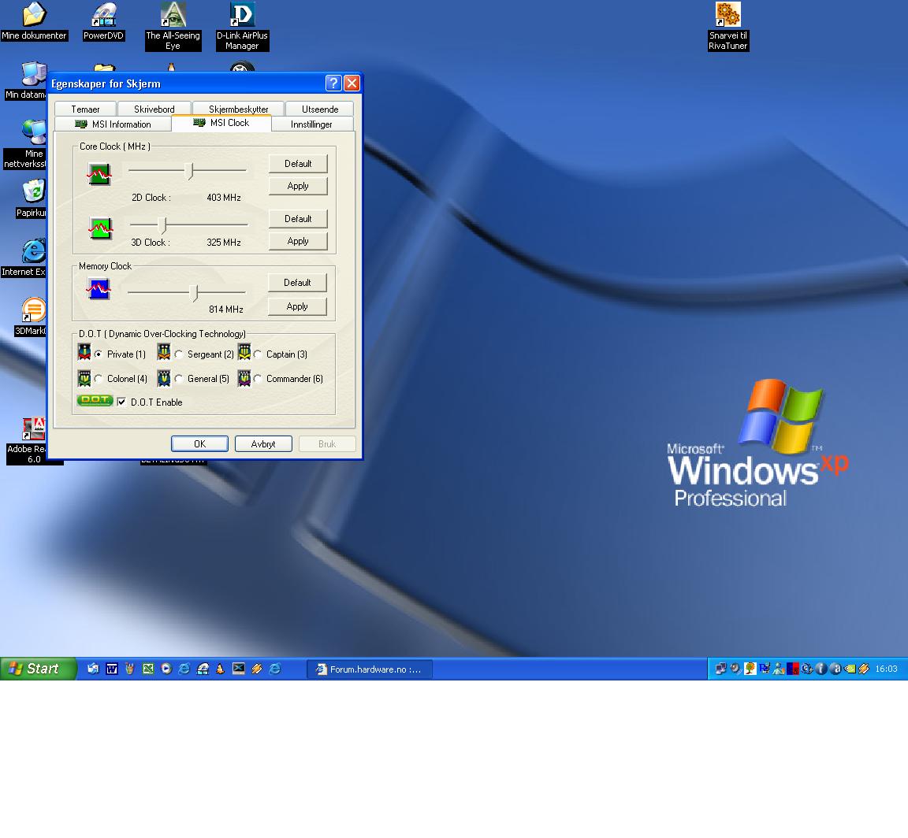Viewport: 908px width, 838px height.
Task: Uncheck the D.O.T Enable checkbox
Action: click(x=121, y=402)
